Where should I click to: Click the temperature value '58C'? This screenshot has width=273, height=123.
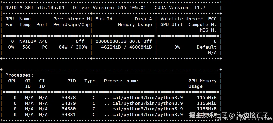[x=26, y=47]
